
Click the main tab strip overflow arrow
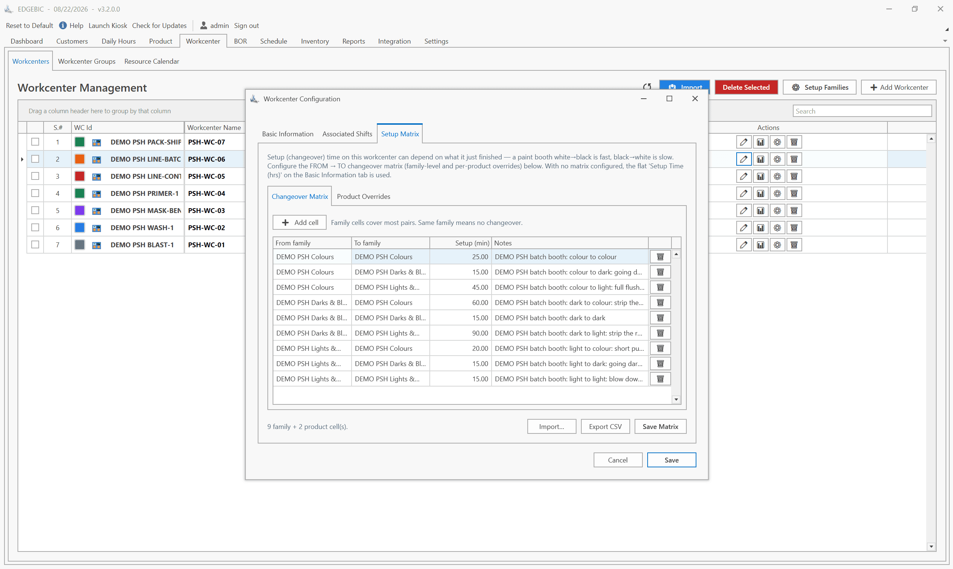point(945,41)
